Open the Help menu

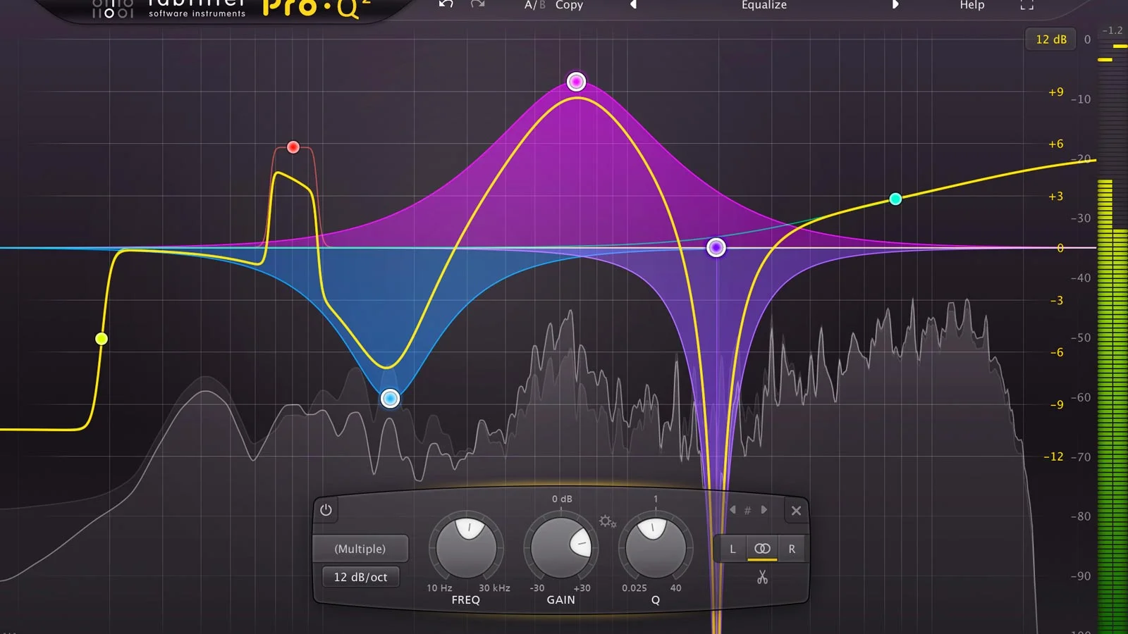(971, 5)
